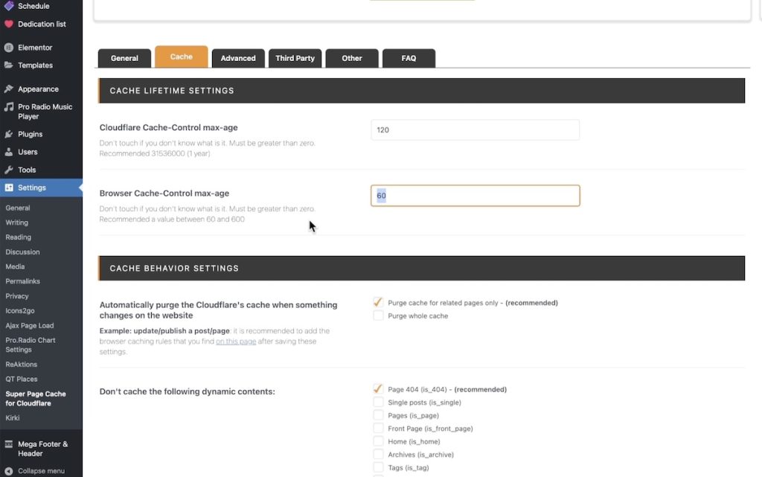
Task: Click the Users icon in sidebar
Action: [9, 153]
